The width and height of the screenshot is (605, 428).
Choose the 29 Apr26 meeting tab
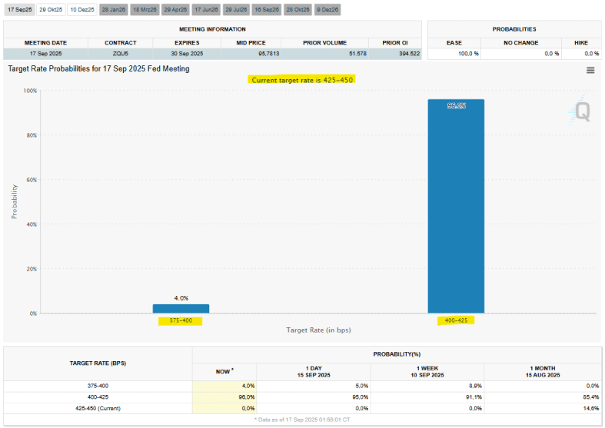click(x=175, y=9)
